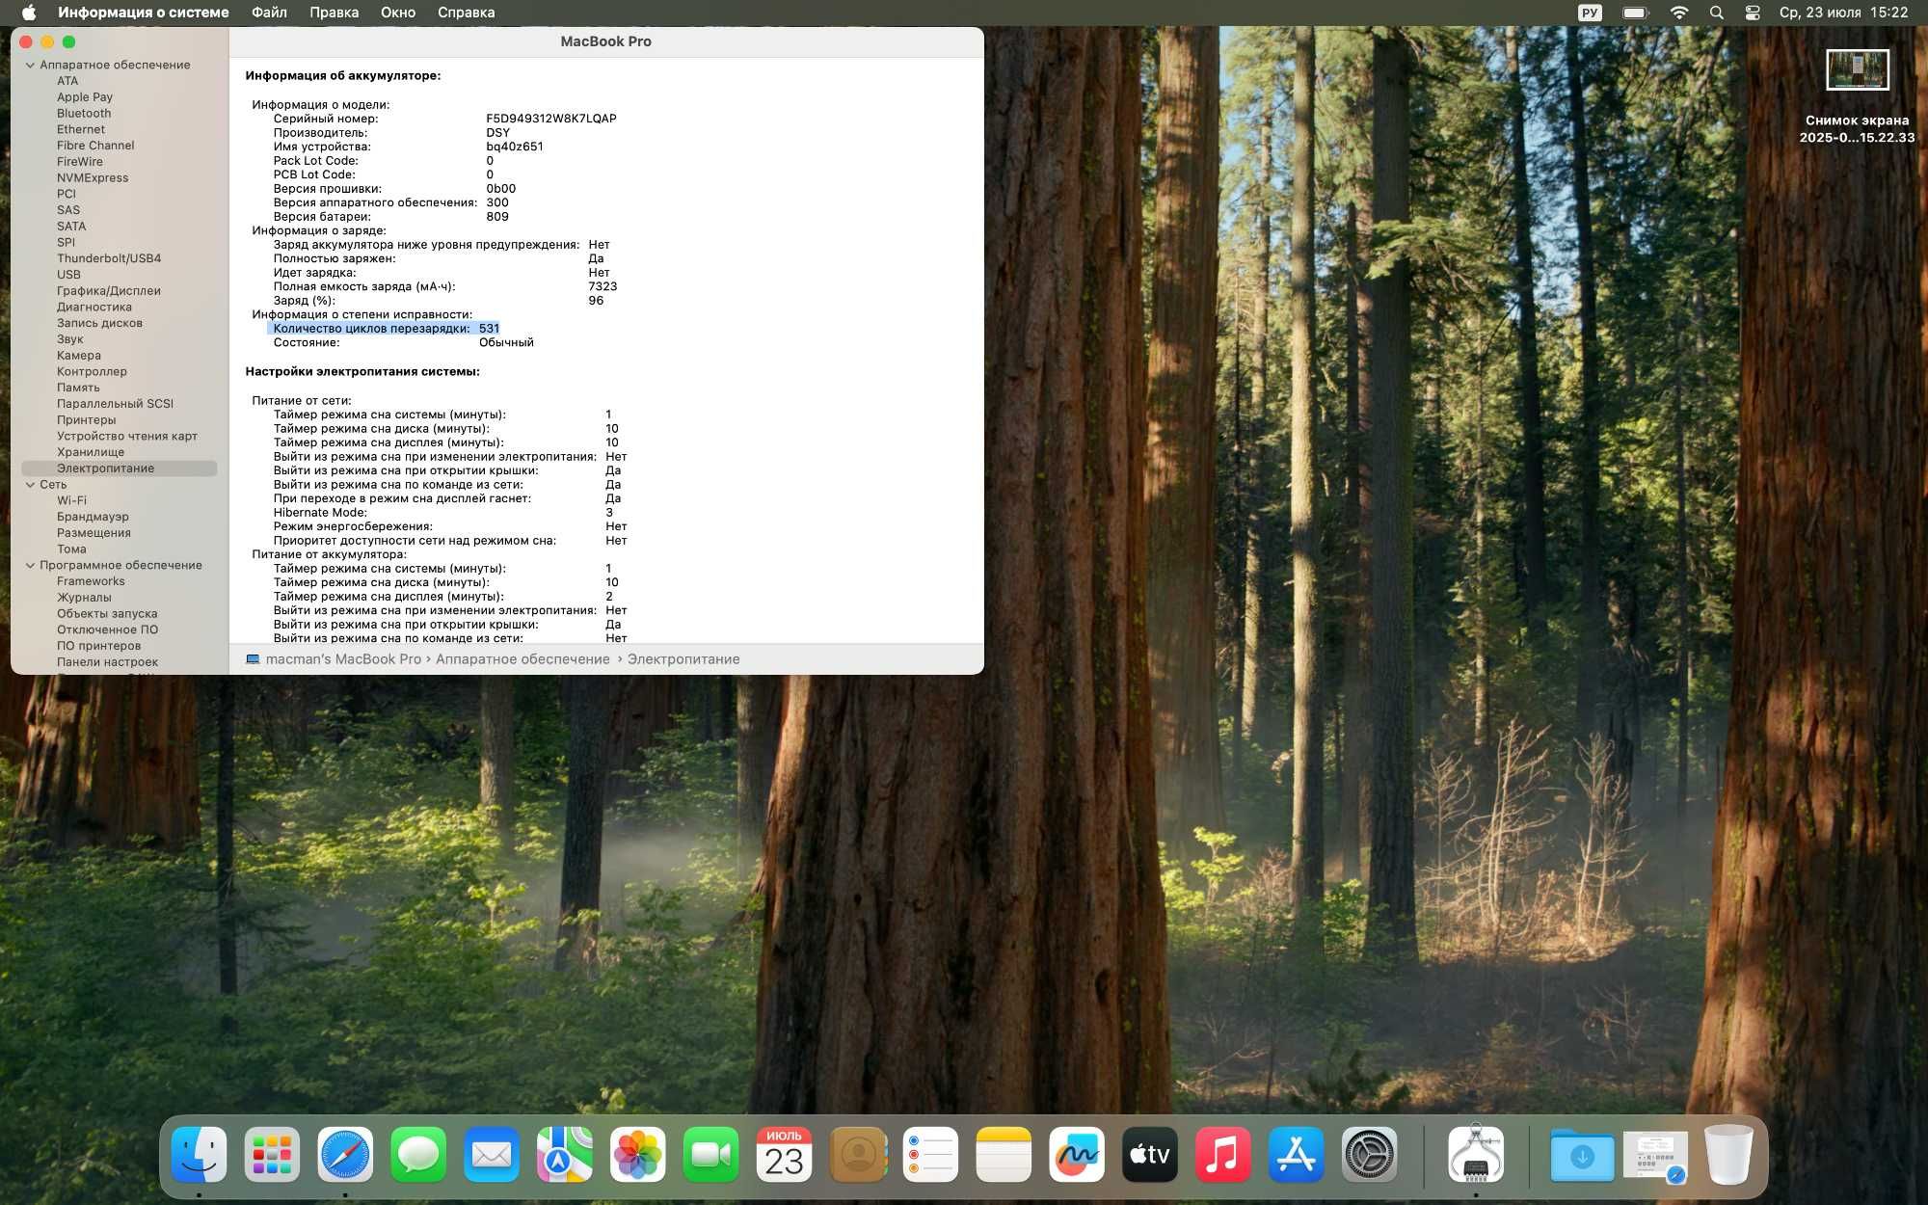Select Wi-Fi under Сеть
This screenshot has width=1928, height=1205.
point(71,500)
